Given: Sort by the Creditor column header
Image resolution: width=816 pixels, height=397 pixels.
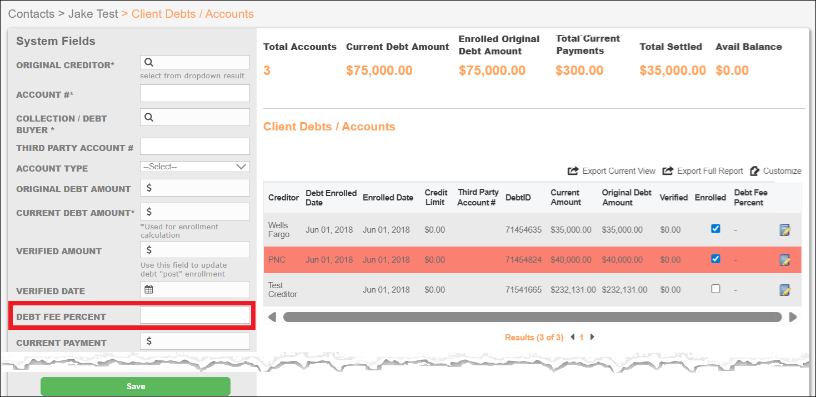Looking at the screenshot, I should pyautogui.click(x=283, y=198).
